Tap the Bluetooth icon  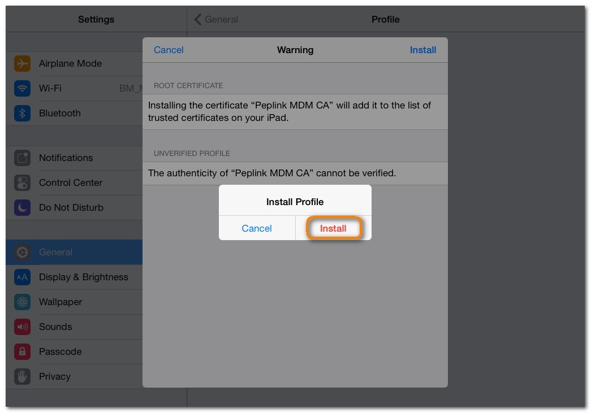click(x=22, y=114)
